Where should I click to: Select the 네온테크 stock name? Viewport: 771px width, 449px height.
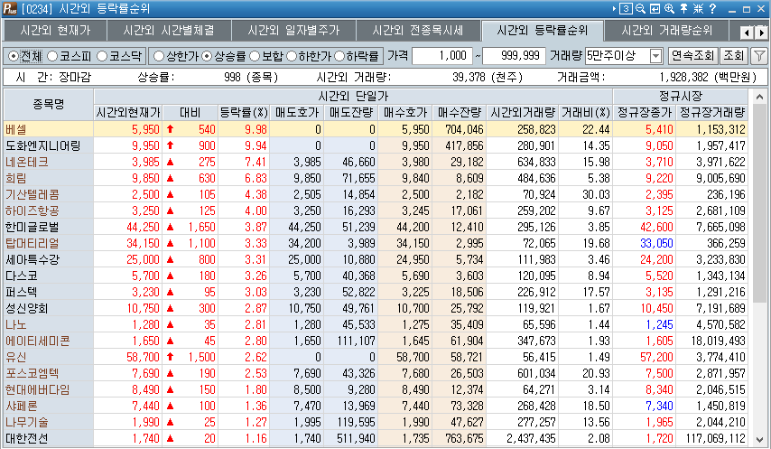click(x=26, y=162)
